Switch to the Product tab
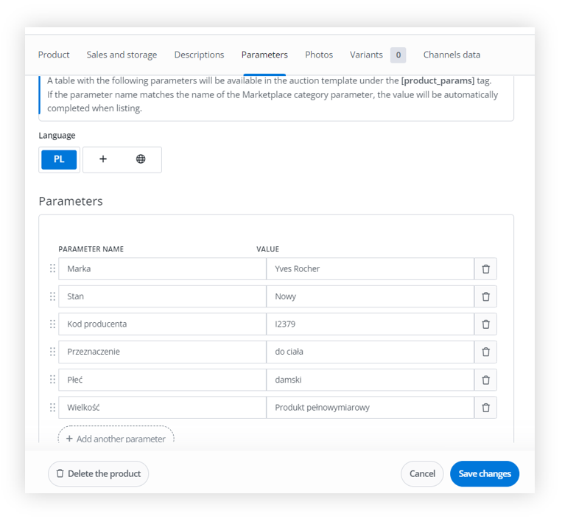The height and width of the screenshot is (522, 562). pos(54,55)
